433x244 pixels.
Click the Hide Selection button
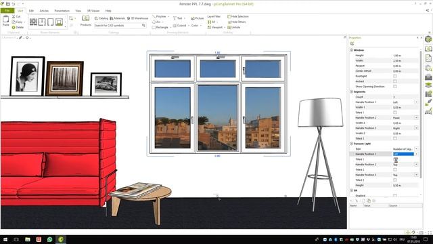click(237, 16)
